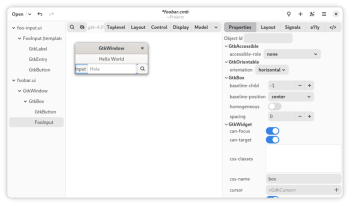Click the css-classes text area
350x205 pixels.
tap(303, 158)
